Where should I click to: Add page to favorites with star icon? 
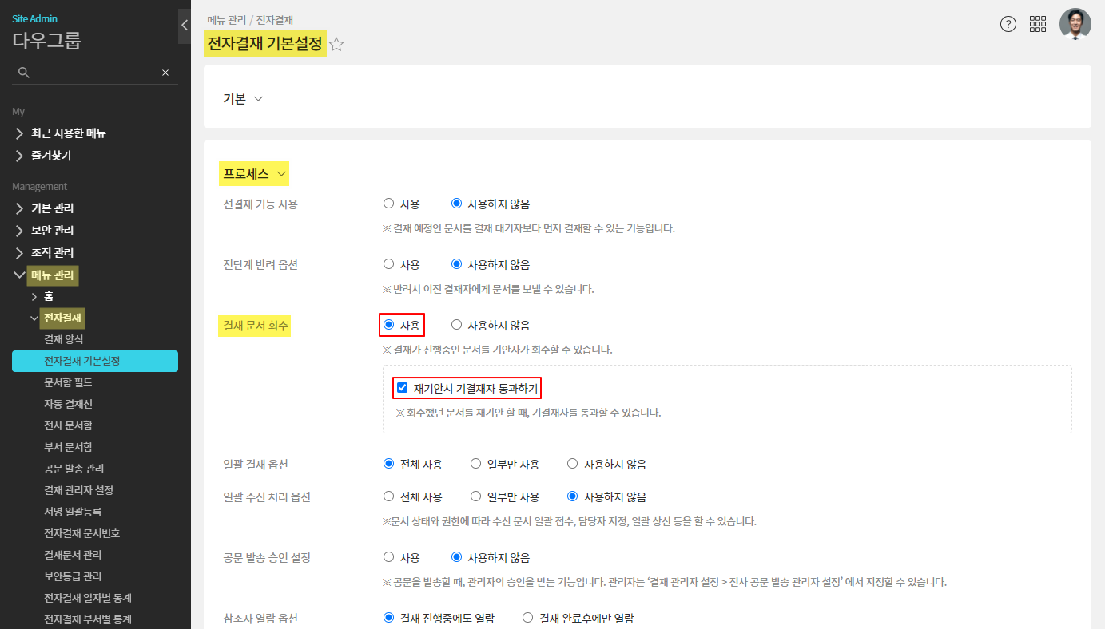(x=336, y=45)
